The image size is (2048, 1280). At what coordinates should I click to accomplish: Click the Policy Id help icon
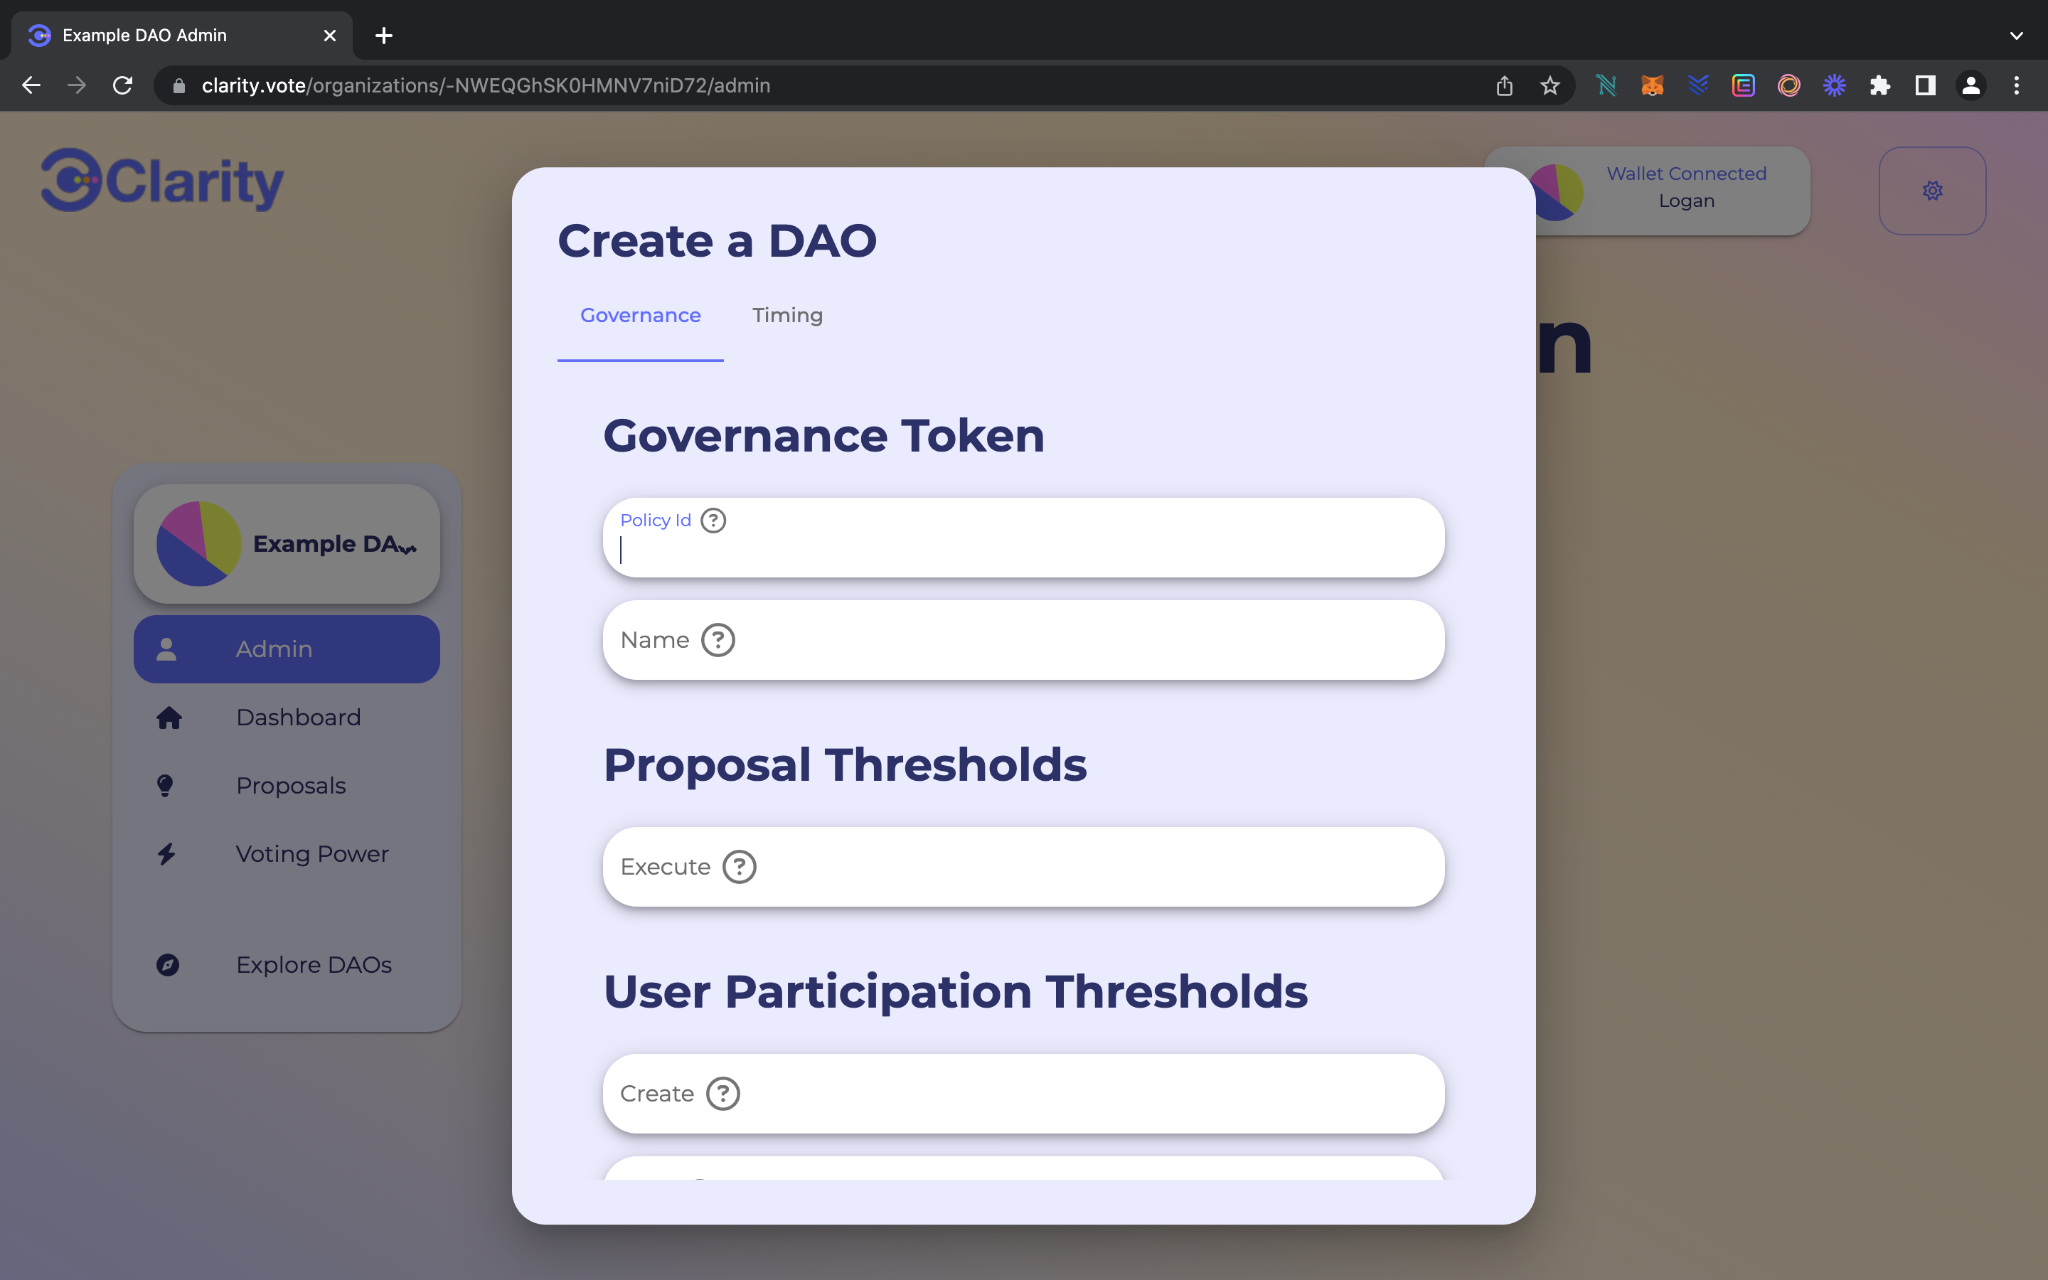click(713, 520)
